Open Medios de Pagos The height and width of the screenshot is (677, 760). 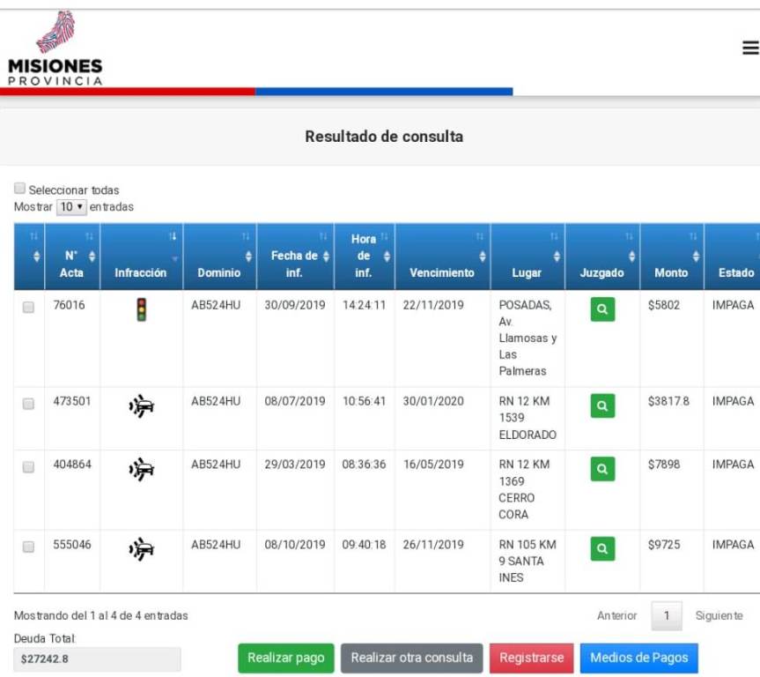coord(638,658)
